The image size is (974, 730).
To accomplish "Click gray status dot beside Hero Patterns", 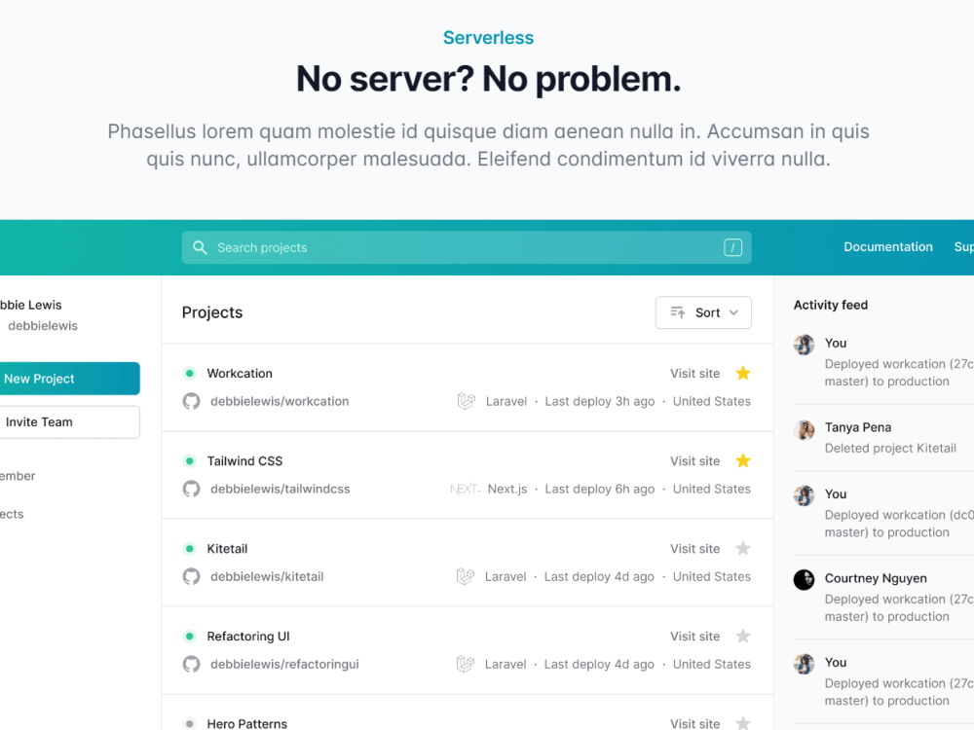I will pos(190,723).
